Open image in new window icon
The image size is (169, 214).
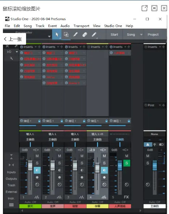[x=144, y=8]
